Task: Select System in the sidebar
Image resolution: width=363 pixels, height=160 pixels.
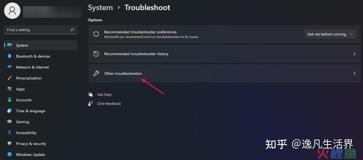Action: pos(41,45)
